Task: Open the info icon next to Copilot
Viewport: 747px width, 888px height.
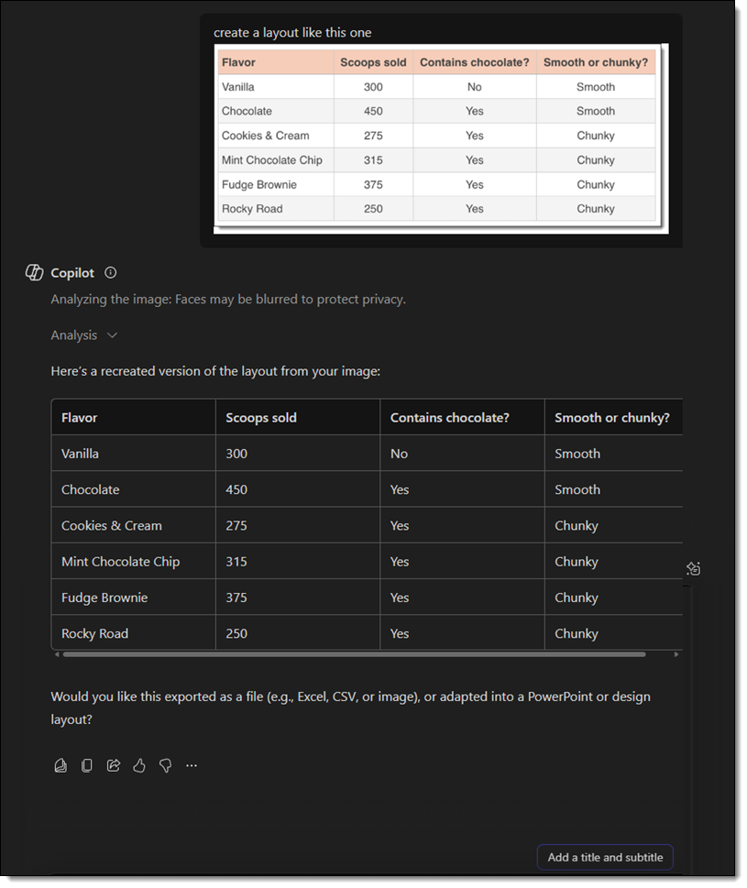Action: 111,272
